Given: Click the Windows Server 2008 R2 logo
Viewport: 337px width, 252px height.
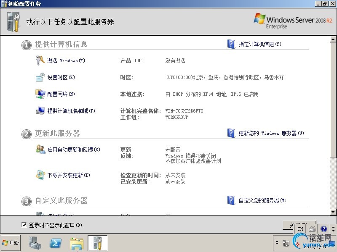Looking at the screenshot, I should point(293,21).
